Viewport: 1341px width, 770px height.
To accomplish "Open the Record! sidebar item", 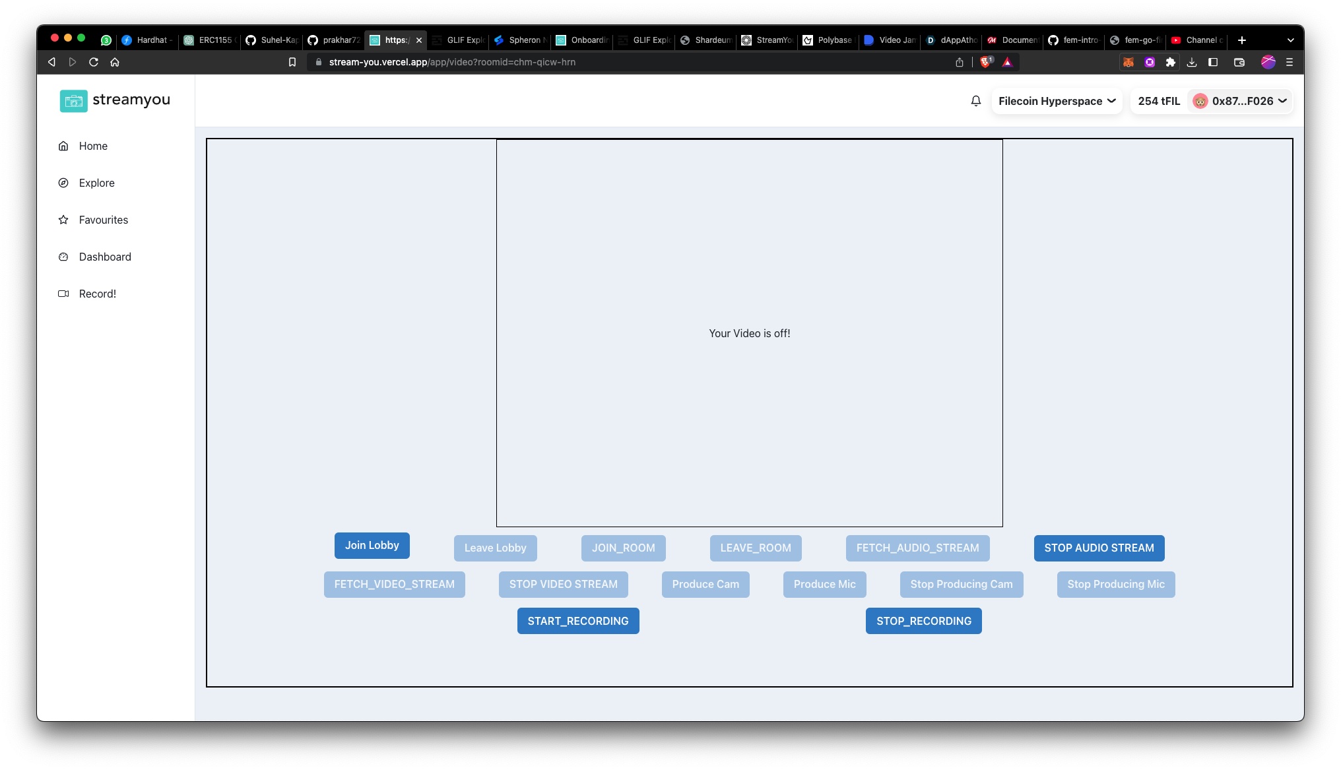I will pos(98,294).
